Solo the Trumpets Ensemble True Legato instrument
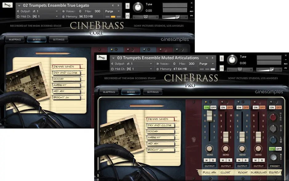The width and height of the screenshot is (289, 181). tap(127, 6)
